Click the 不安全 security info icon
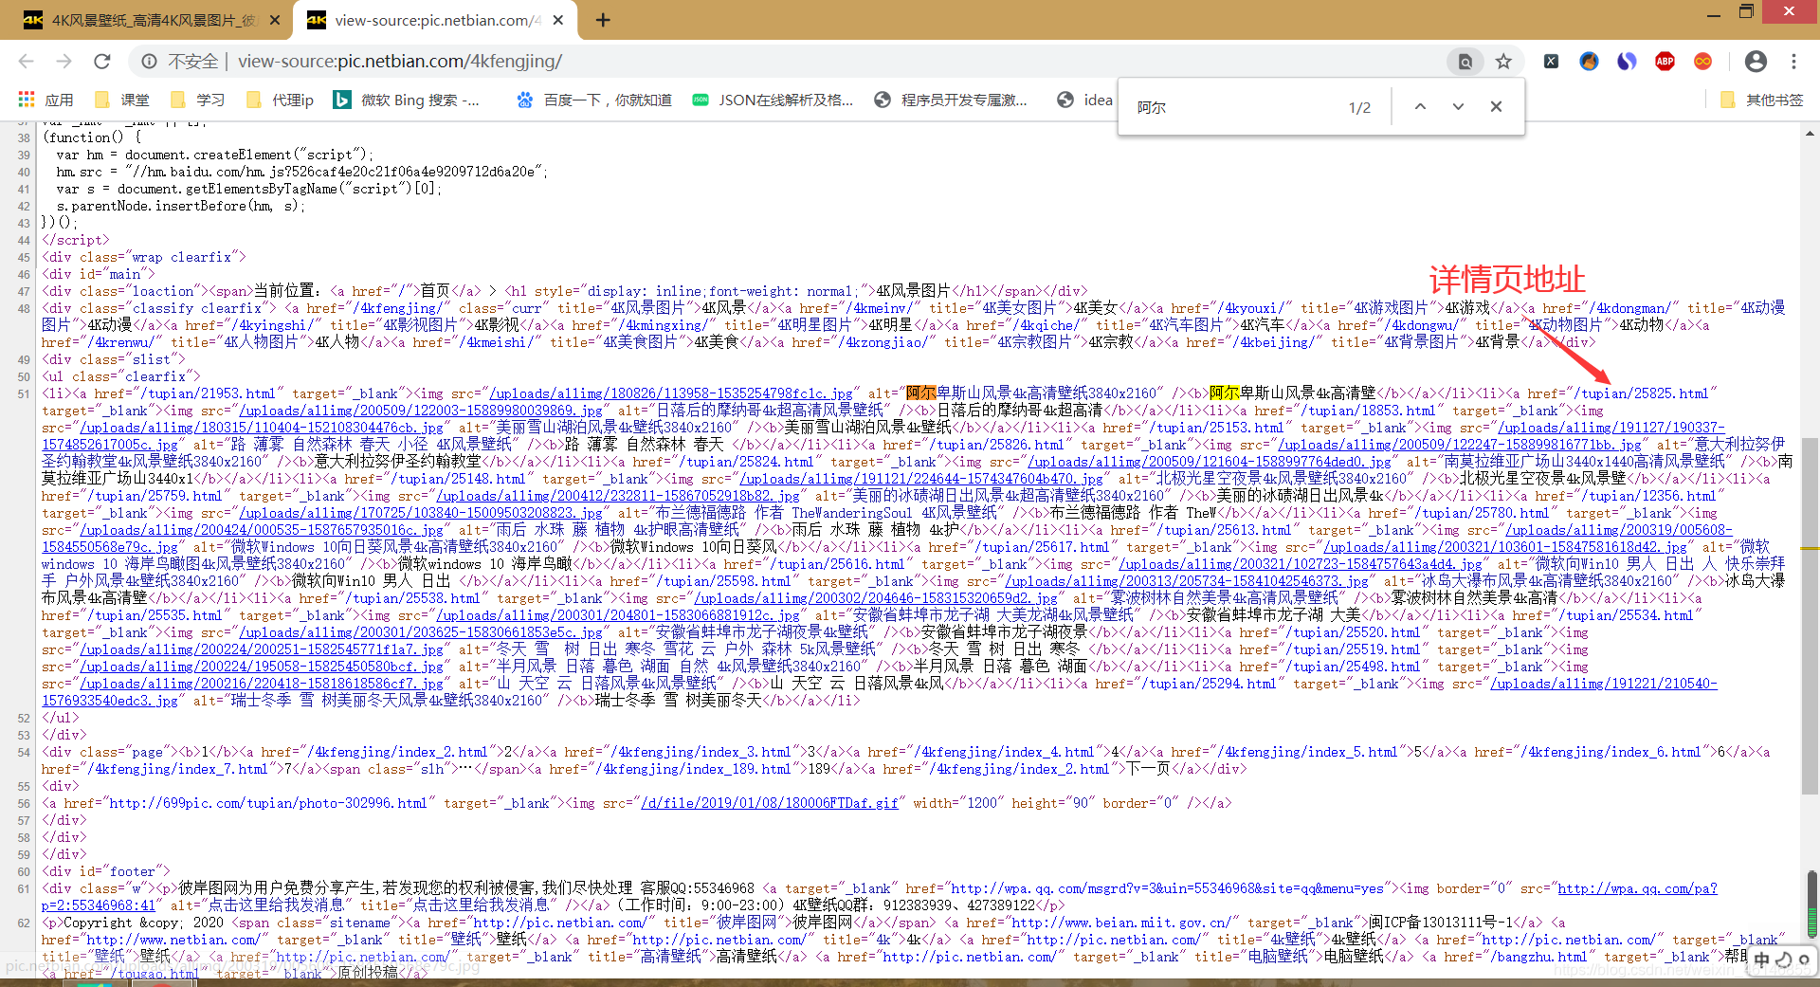1820x987 pixels. (150, 61)
